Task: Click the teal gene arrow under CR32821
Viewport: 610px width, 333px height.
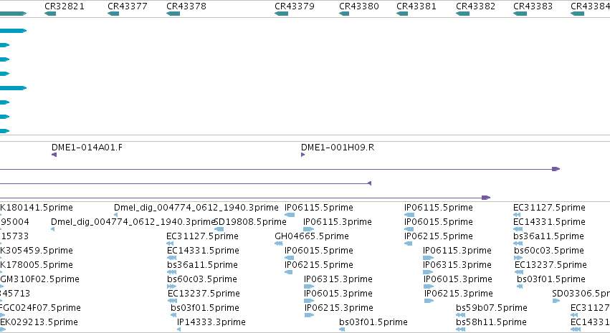Action: tap(50, 14)
